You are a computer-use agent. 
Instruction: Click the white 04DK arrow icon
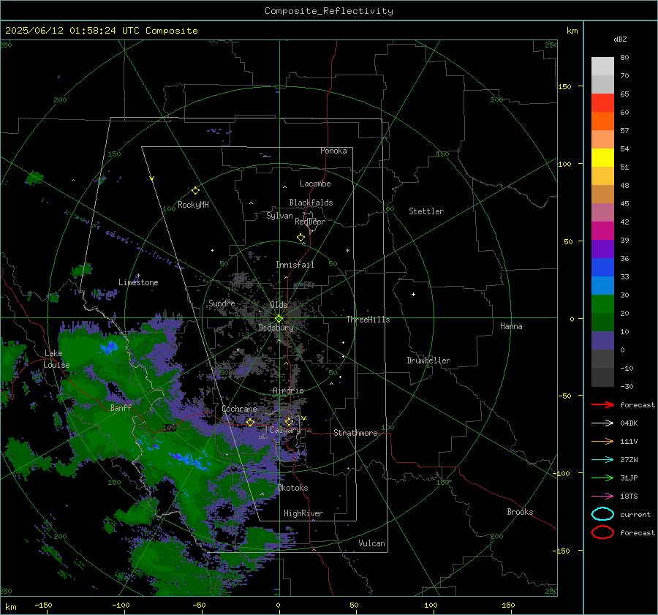click(x=602, y=423)
